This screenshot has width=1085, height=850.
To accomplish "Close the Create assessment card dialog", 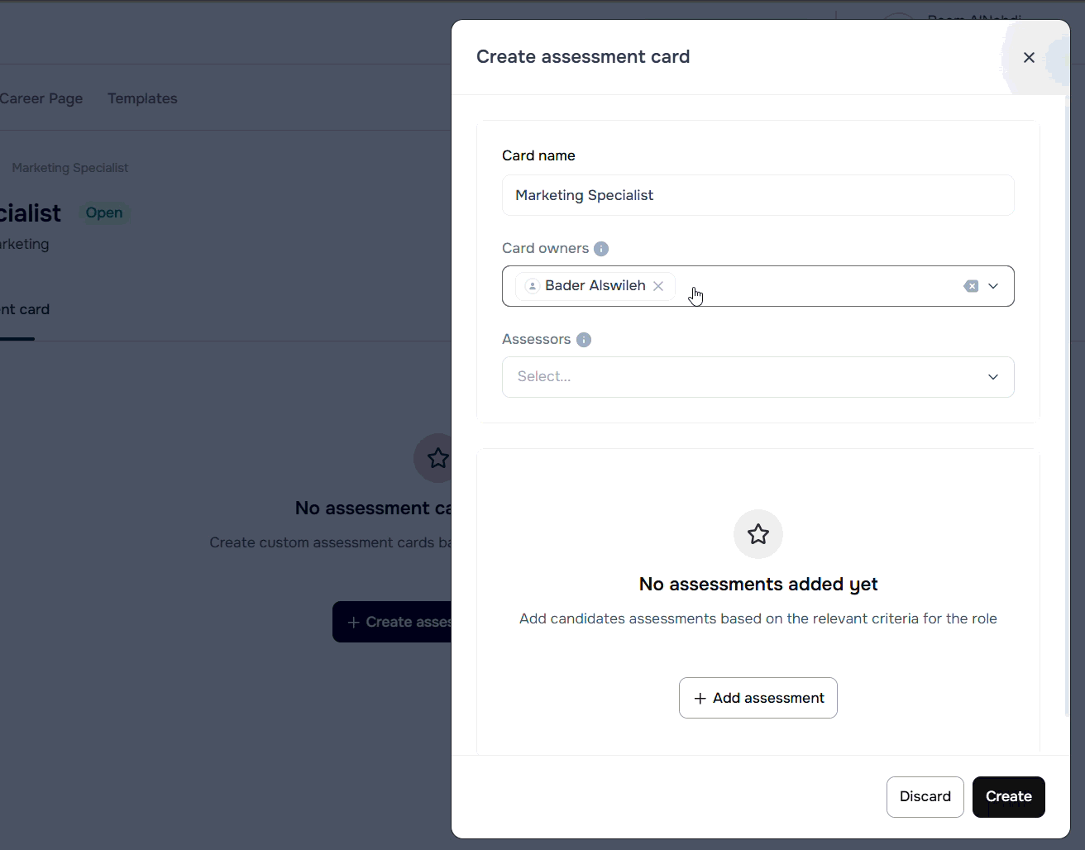I will (x=1029, y=57).
